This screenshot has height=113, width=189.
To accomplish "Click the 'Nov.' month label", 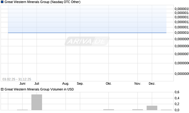I will (x=138, y=83).
